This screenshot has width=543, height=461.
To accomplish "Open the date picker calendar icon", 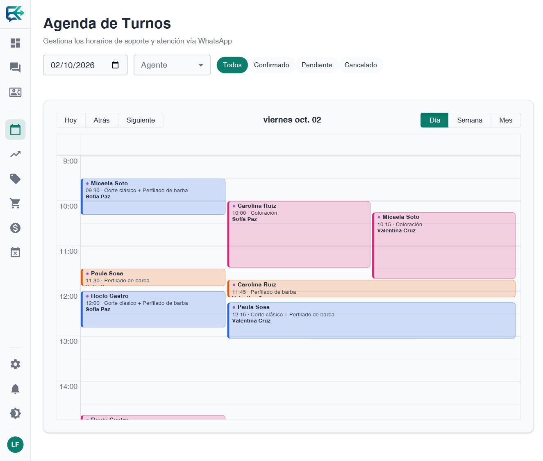I will (x=115, y=65).
